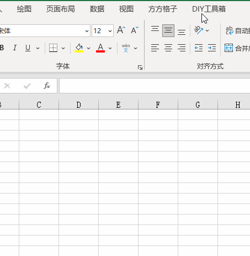Click the Increase Font Size icon
This screenshot has height=256, width=250.
click(x=121, y=30)
